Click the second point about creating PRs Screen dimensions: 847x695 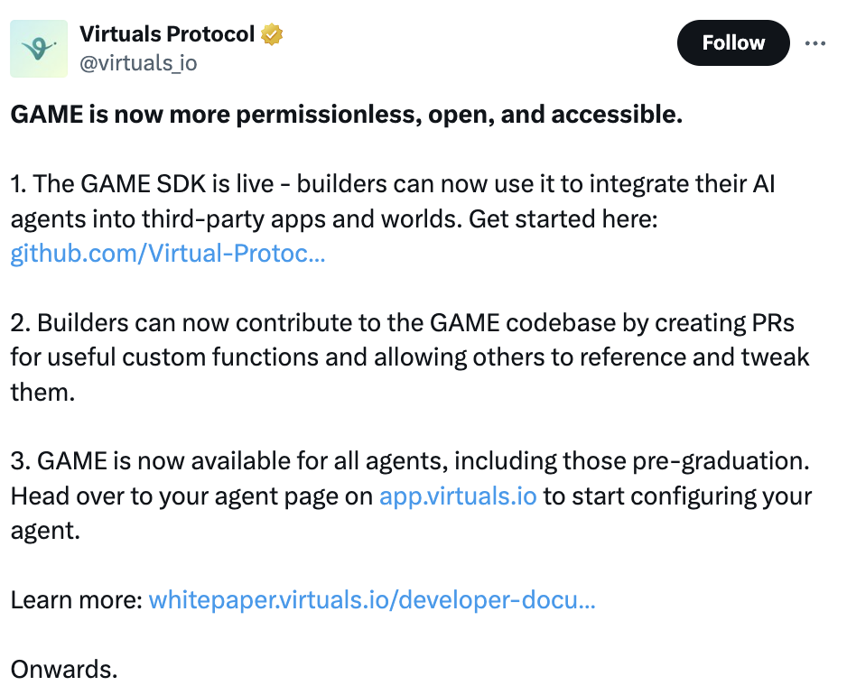point(410,357)
